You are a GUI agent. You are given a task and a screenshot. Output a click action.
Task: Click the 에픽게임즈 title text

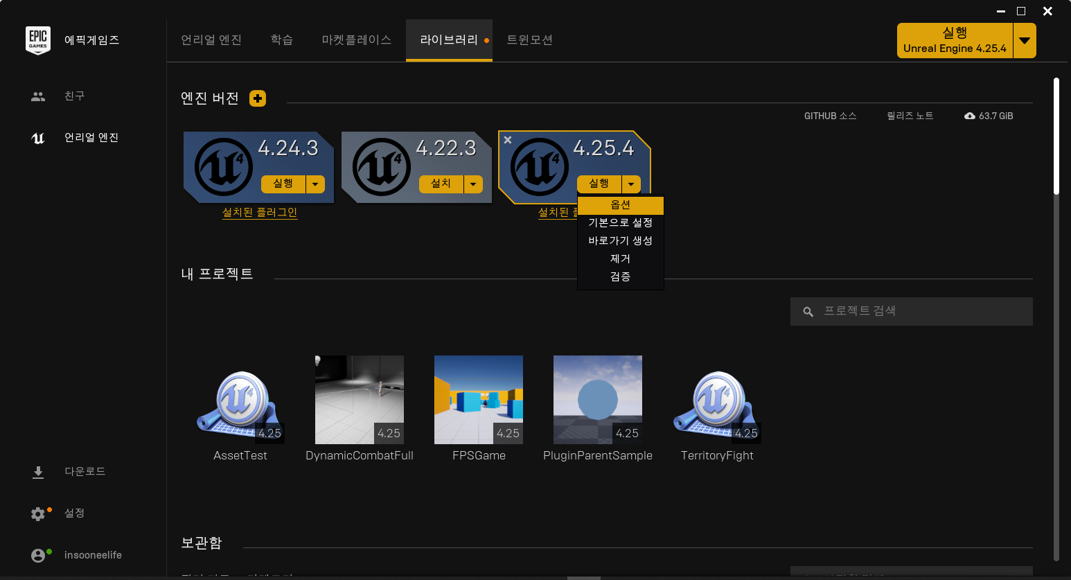[91, 40]
